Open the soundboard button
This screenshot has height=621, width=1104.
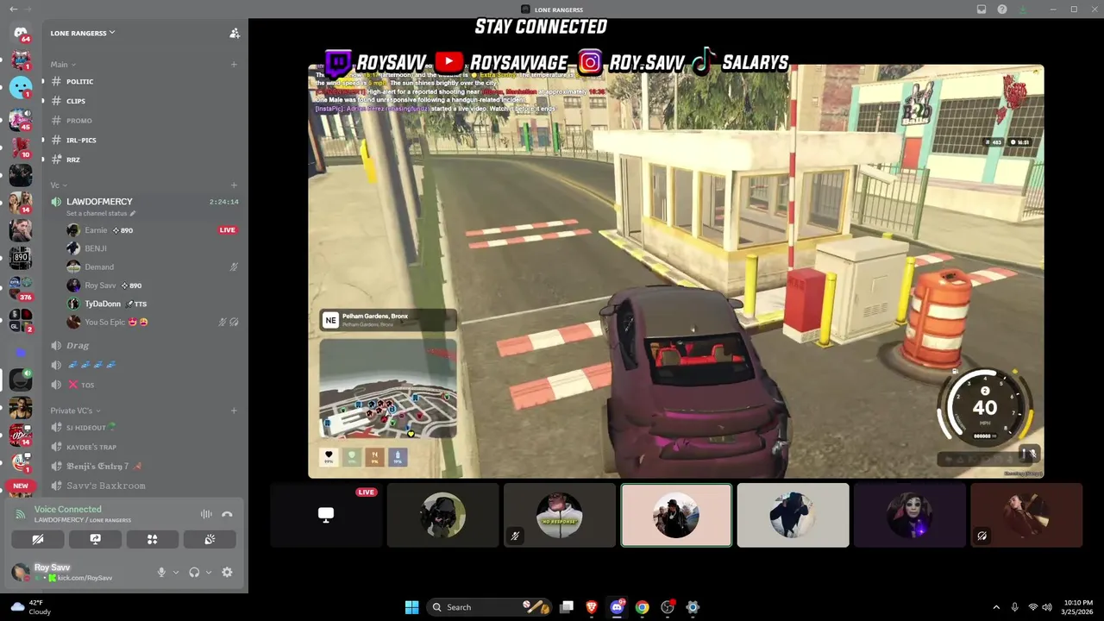tap(210, 539)
